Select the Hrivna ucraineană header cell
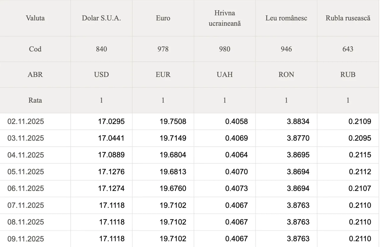The width and height of the screenshot is (380, 247). click(224, 18)
